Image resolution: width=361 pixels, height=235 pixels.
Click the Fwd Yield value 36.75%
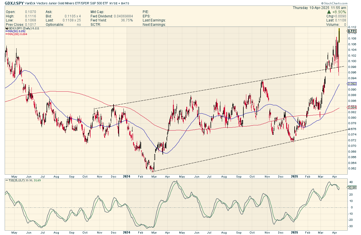point(127,20)
